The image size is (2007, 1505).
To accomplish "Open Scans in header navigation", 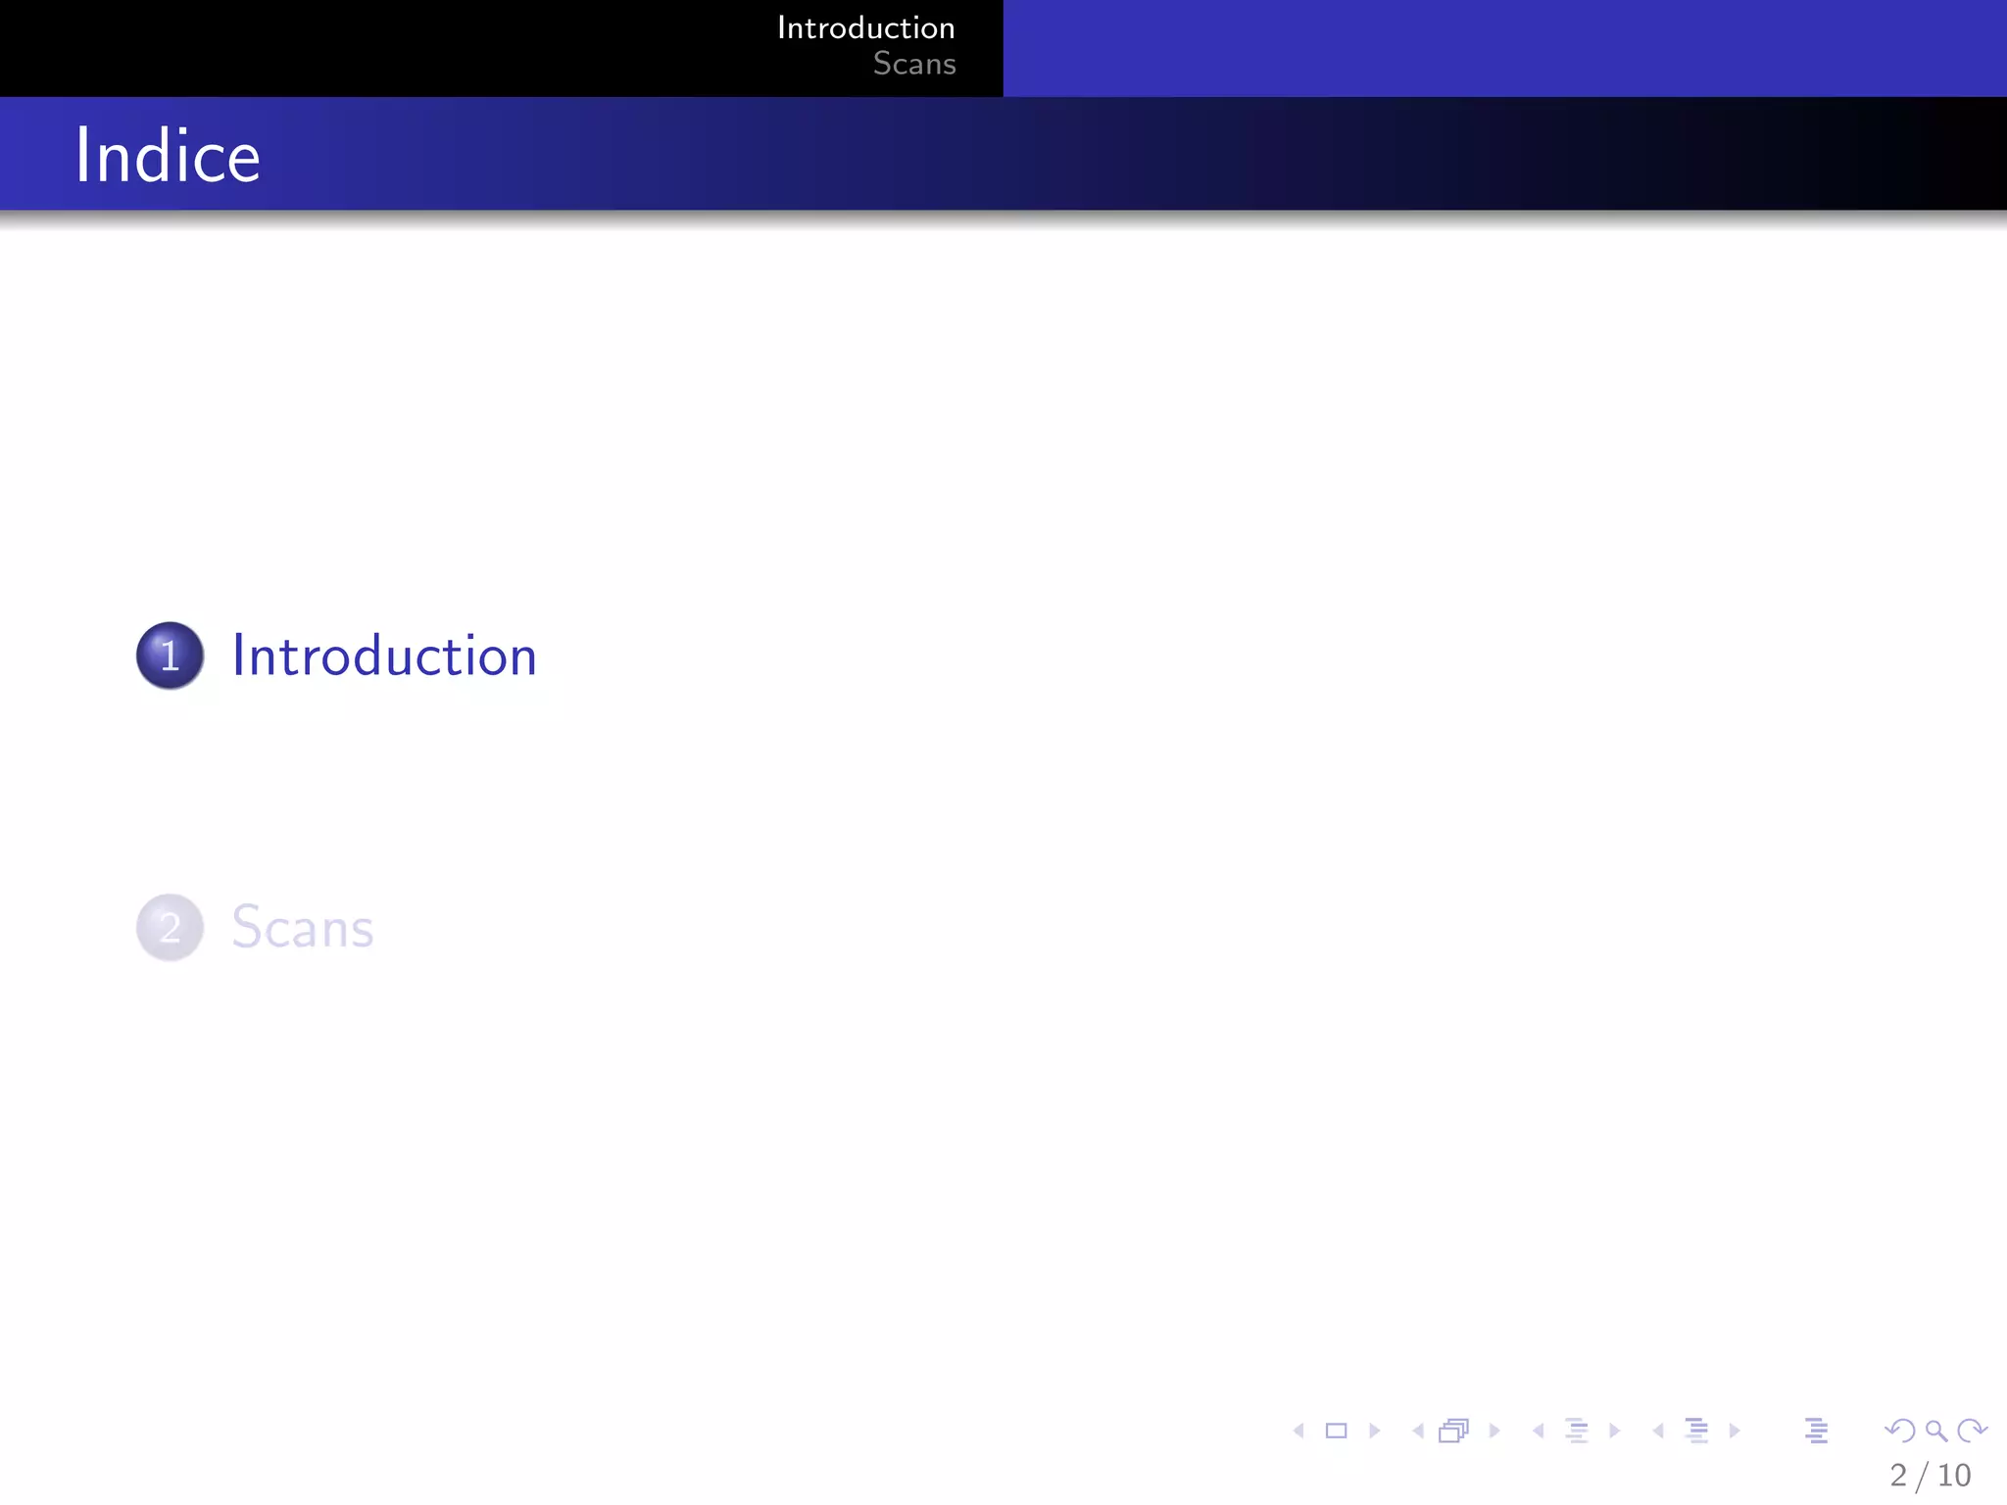I will [913, 64].
